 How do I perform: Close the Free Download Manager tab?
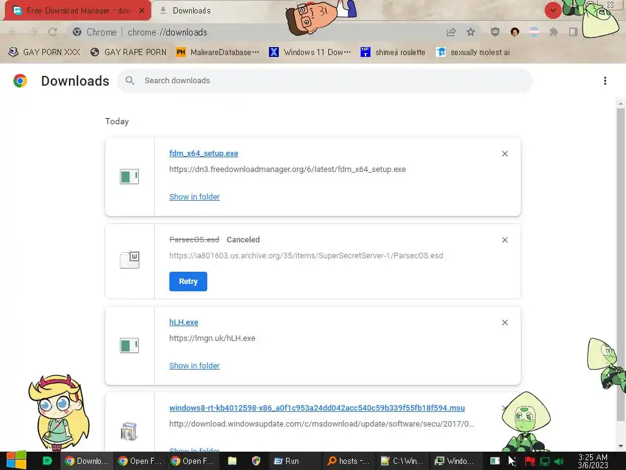coord(142,11)
